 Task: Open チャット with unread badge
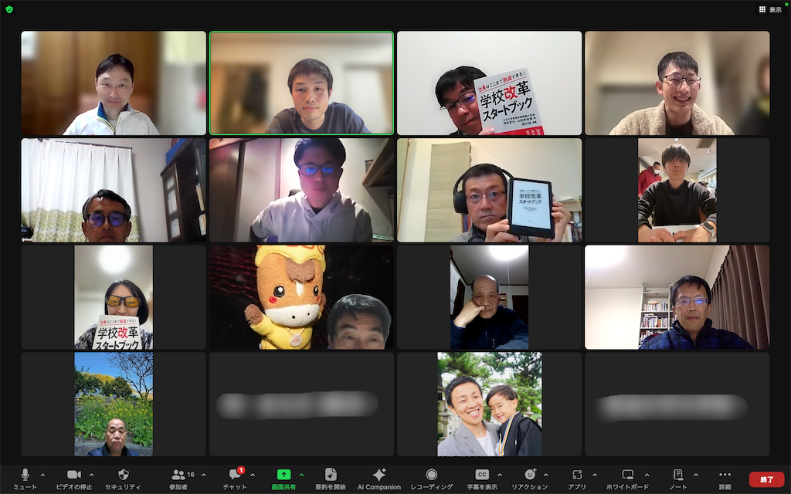coord(235,474)
